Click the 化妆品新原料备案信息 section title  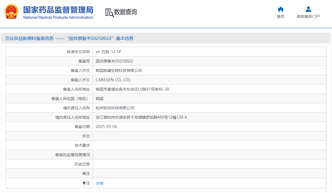click(32, 39)
